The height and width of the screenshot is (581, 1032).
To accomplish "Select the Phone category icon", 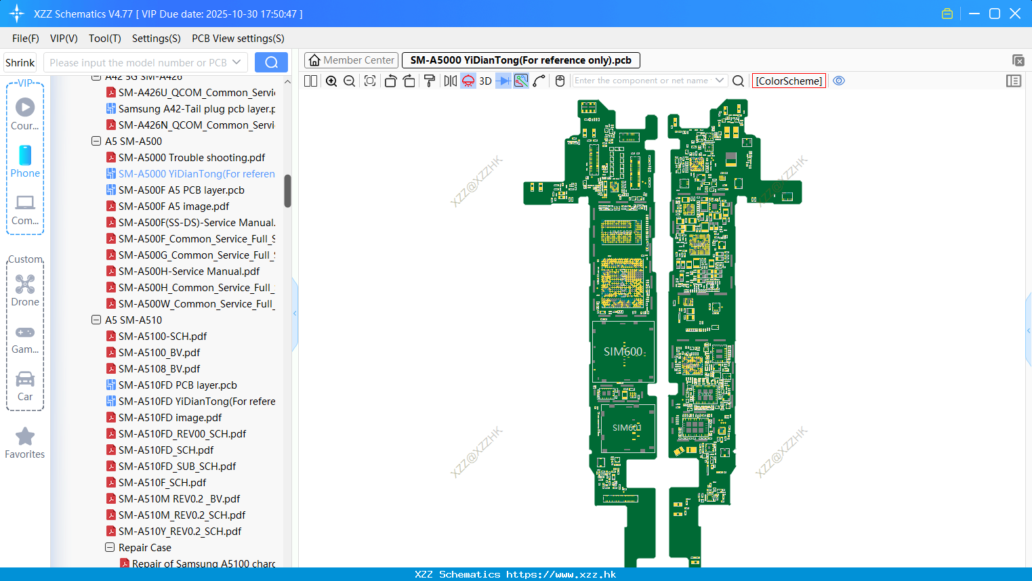I will coord(25,161).
